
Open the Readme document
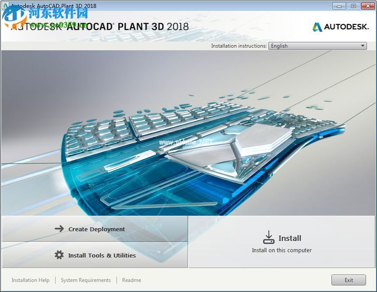131,280
